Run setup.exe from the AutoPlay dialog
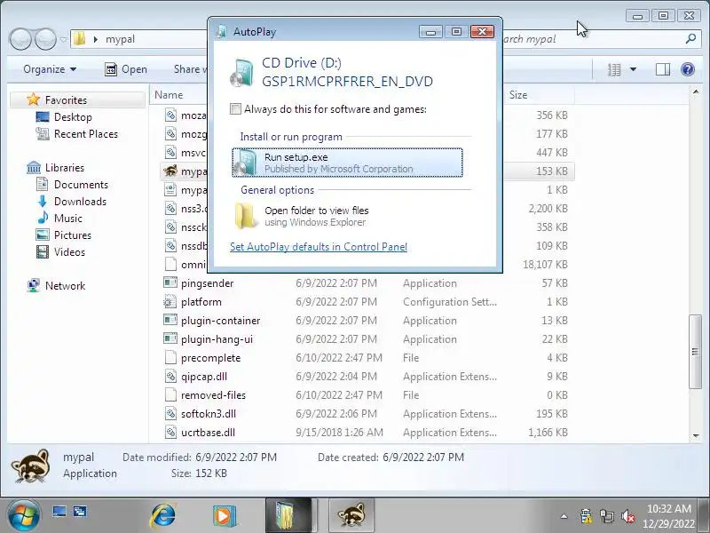The image size is (710, 533). (347, 163)
